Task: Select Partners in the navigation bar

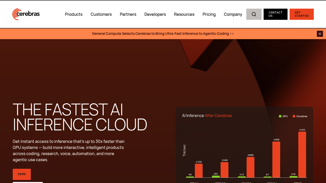Action: (128, 14)
